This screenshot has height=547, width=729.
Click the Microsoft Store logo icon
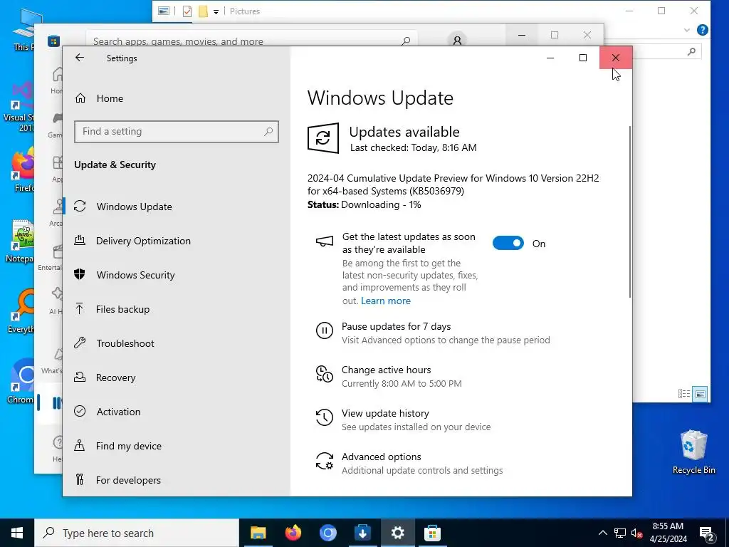click(53, 41)
